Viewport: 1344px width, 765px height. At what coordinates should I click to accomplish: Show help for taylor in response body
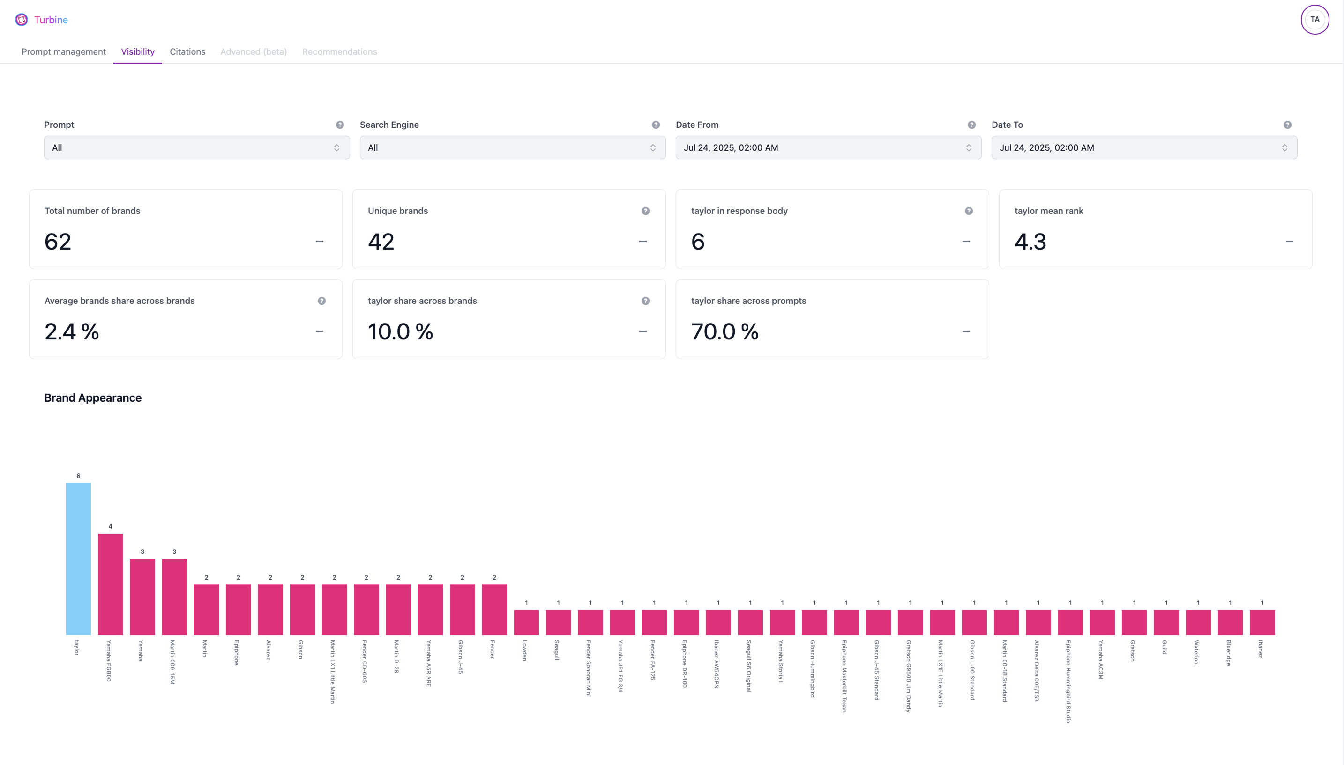[x=969, y=211]
